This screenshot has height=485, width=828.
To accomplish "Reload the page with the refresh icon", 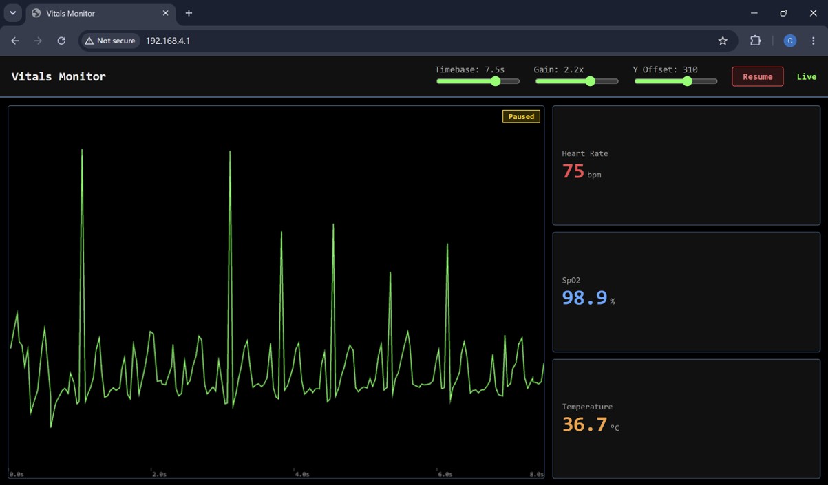I will [61, 41].
